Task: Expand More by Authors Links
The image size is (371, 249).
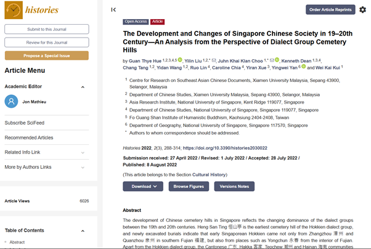Action: pos(83,167)
